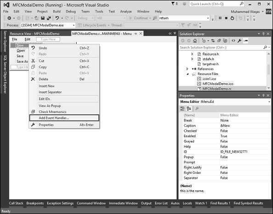Viewport: 273px width, 214px height.
Task: Click the Home icon in Solution Explorer
Action: [195, 41]
